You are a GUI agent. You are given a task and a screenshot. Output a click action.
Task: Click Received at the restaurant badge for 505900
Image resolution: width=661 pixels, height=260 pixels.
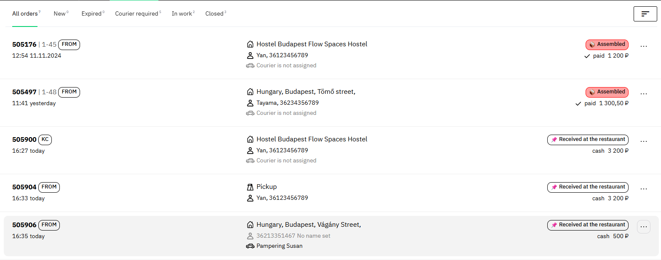coord(588,140)
